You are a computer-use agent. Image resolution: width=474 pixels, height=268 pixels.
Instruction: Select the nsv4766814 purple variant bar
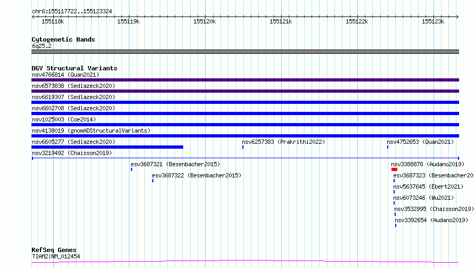(x=245, y=80)
